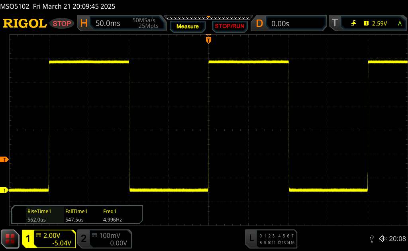Select the rising edge trigger slope icon
Screen dimensions: 408x251
[x=353, y=24]
